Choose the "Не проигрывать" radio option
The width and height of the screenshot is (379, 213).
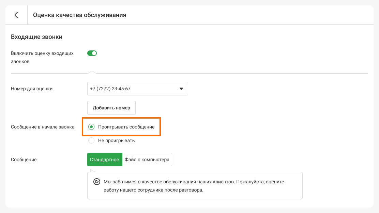click(x=91, y=140)
